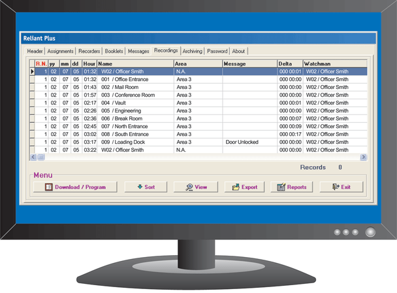Screen dimensions: 397x293
Task: Click the Export folder button
Action: [x=244, y=187]
